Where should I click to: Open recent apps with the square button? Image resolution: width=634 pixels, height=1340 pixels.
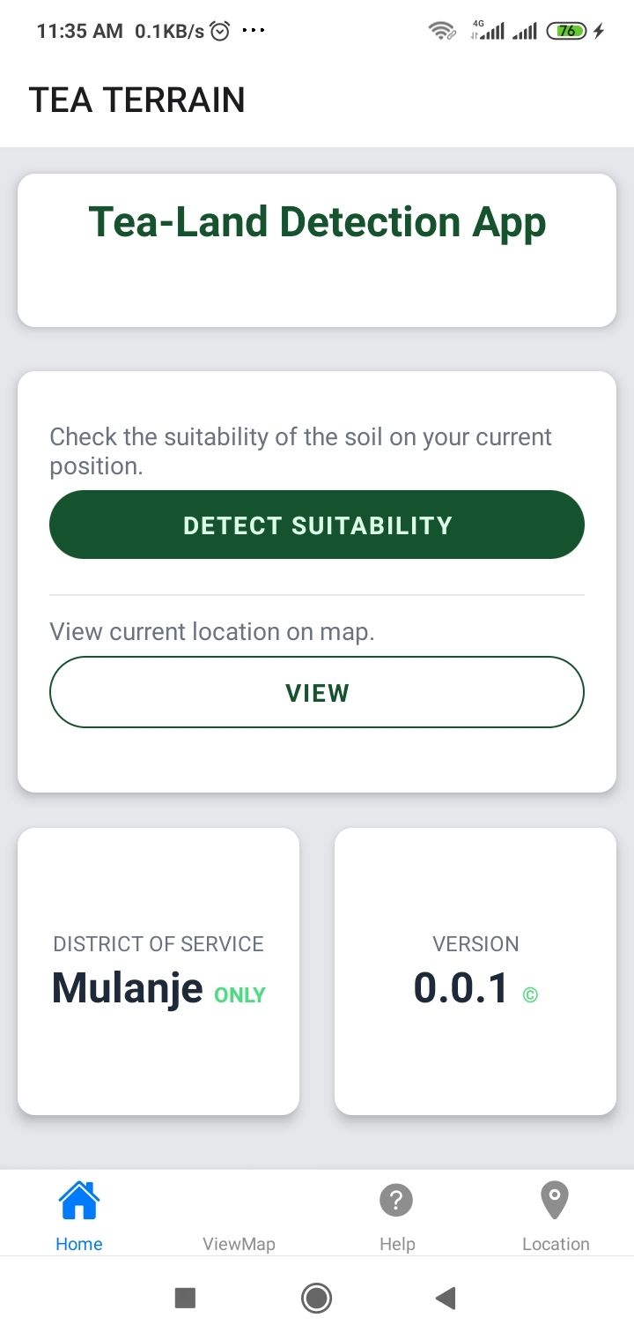(x=185, y=1298)
